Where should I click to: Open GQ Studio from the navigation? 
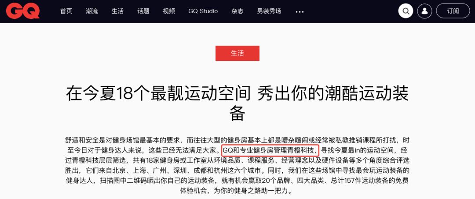203,11
